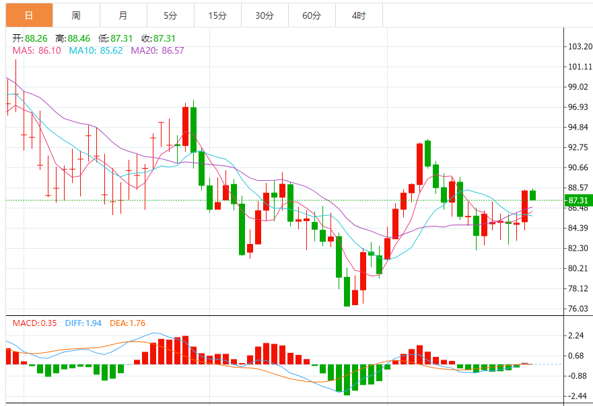Click the MA20: 86.57 indicator label

[x=158, y=50]
